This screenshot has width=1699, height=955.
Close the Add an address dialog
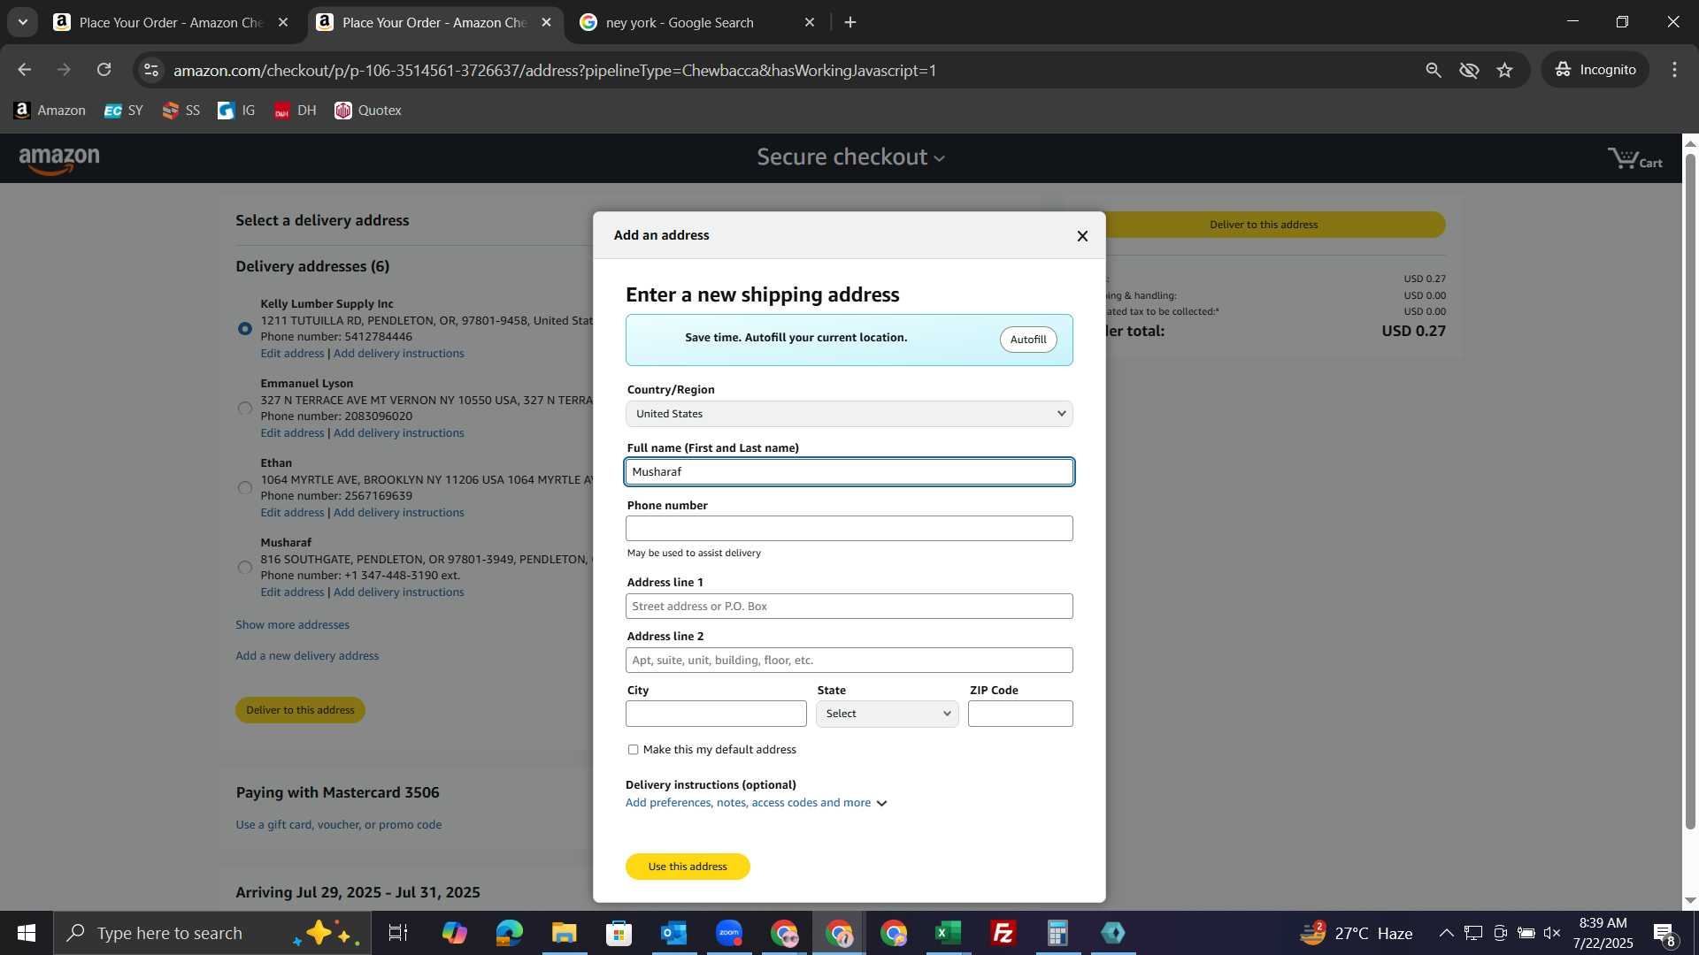(x=1082, y=236)
